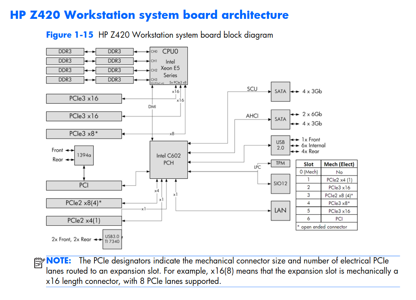The width and height of the screenshot is (416, 300).
Task: Click the 1394a block
Action: [x=84, y=155]
